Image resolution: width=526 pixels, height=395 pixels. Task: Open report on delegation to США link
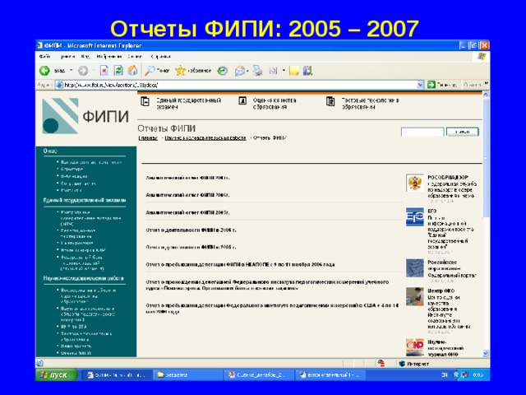(x=272, y=309)
